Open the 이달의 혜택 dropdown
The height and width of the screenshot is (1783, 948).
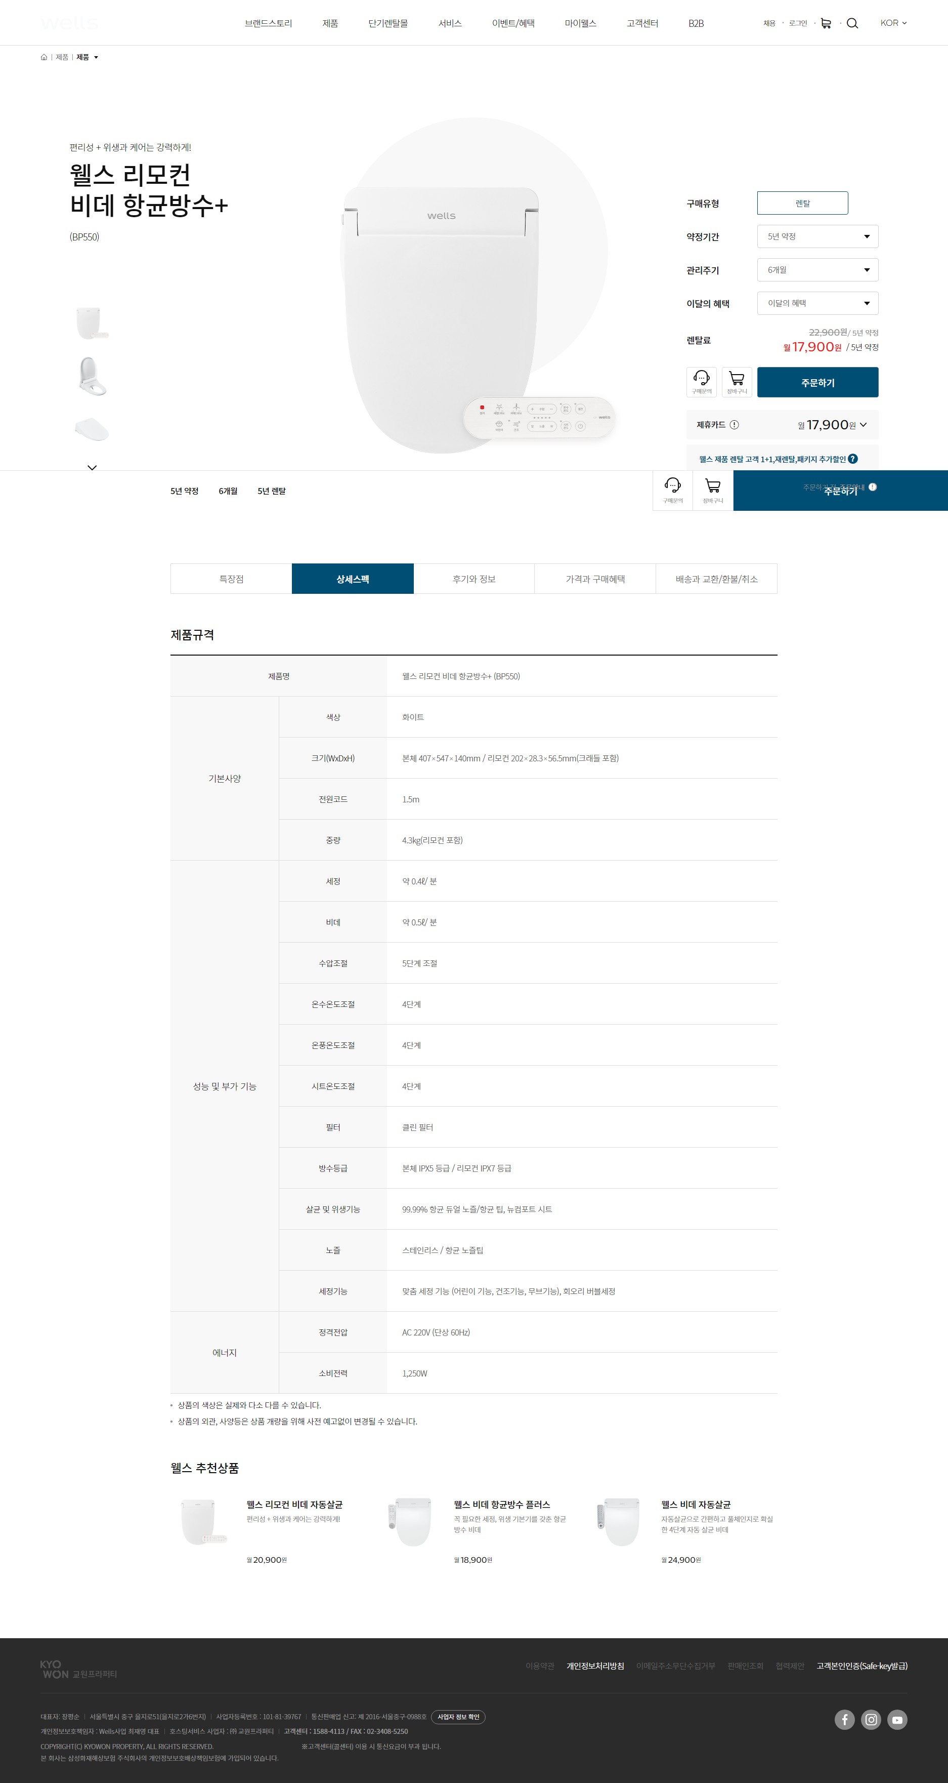[817, 303]
